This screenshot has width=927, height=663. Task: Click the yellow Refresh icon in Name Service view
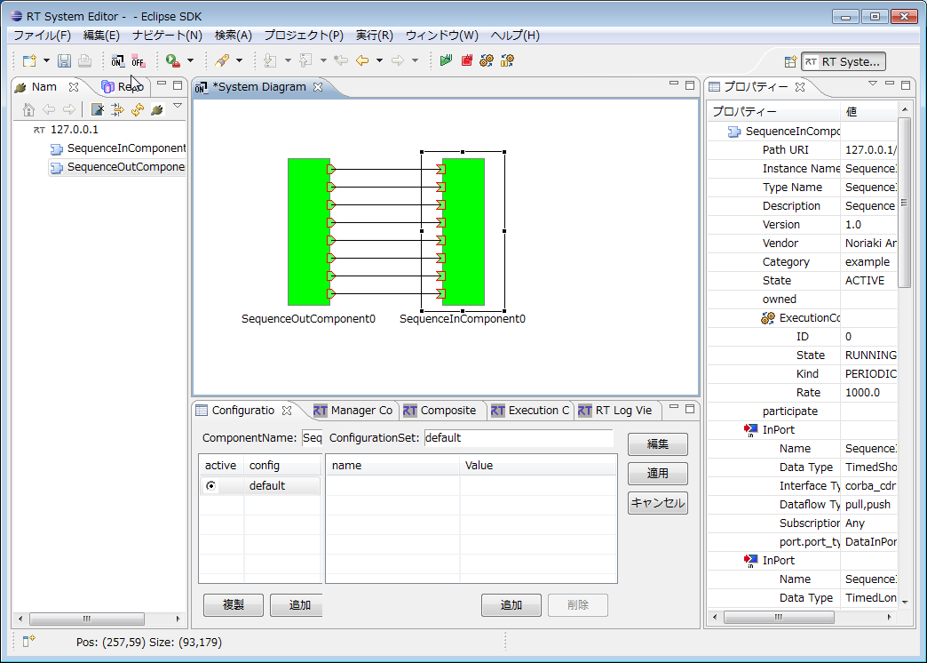click(x=138, y=109)
